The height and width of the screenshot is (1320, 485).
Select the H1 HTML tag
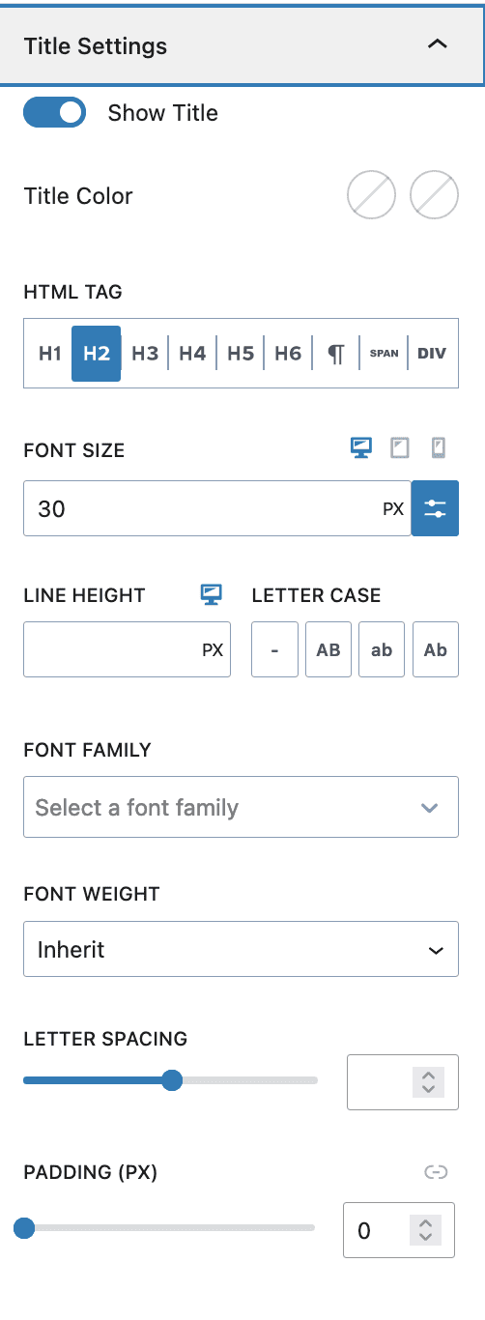49,354
